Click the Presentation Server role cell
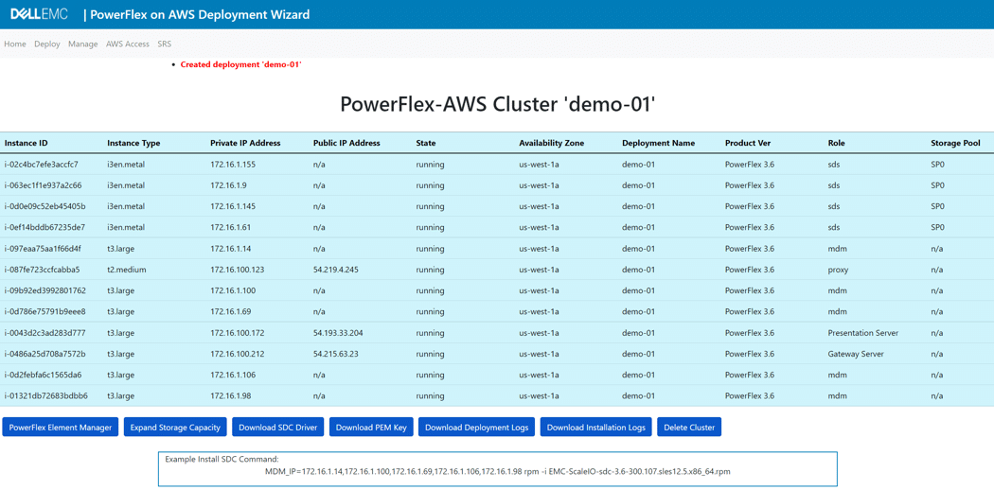The height and width of the screenshot is (490, 994). [x=861, y=333]
